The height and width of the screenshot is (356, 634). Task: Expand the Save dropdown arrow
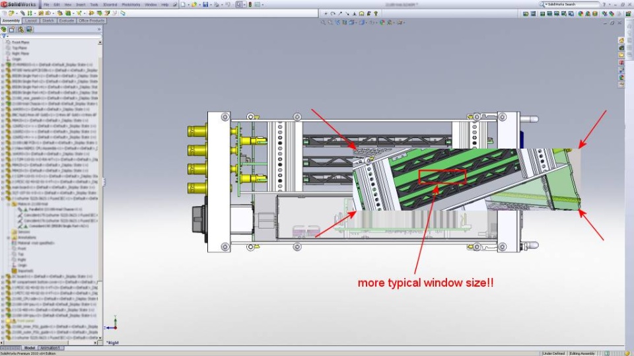tap(211, 5)
